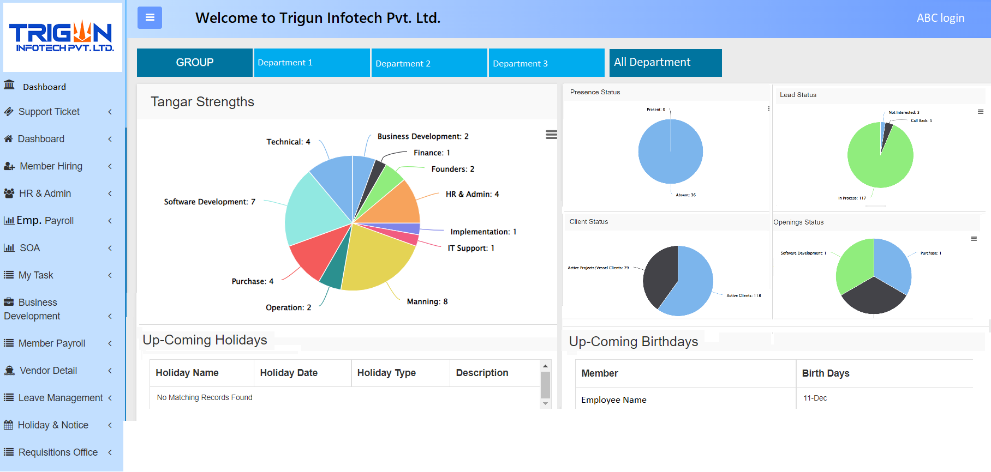Click the home icon next to Dashboard

tap(8, 139)
